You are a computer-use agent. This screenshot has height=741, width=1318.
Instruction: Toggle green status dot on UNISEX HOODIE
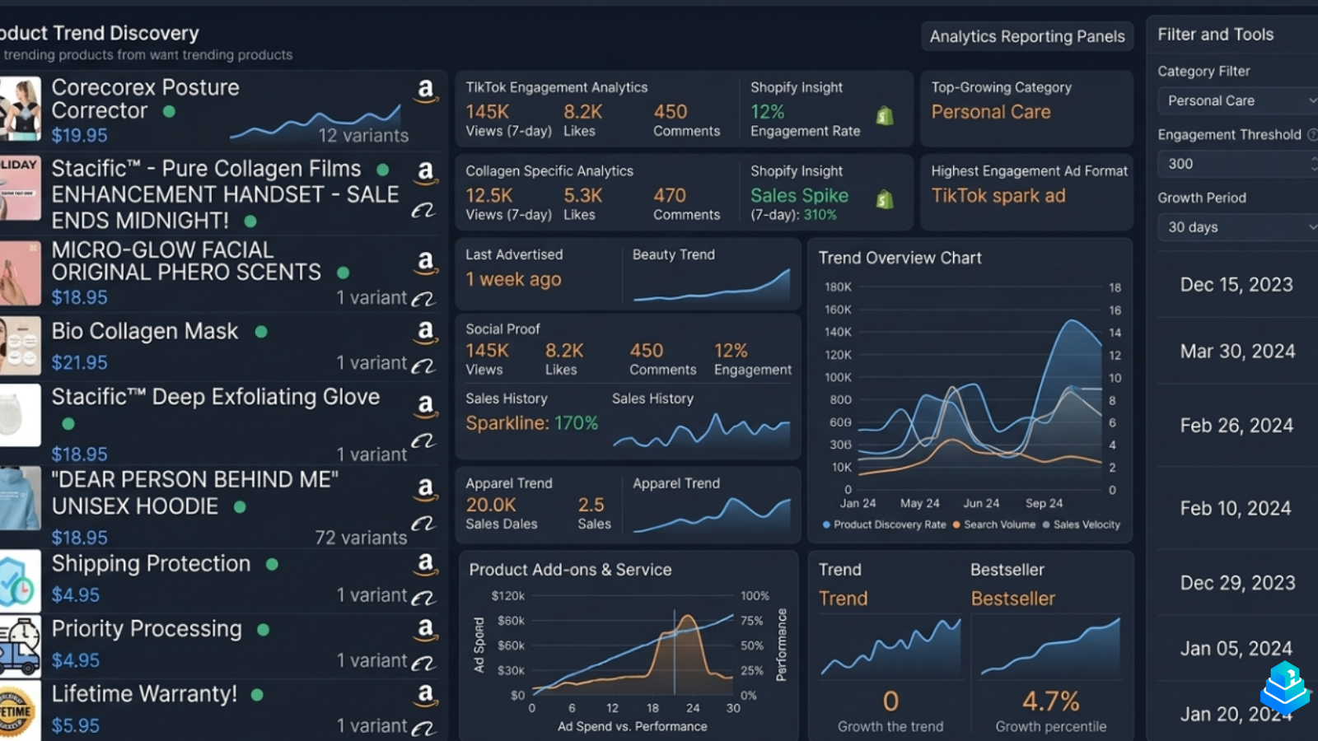pos(240,507)
